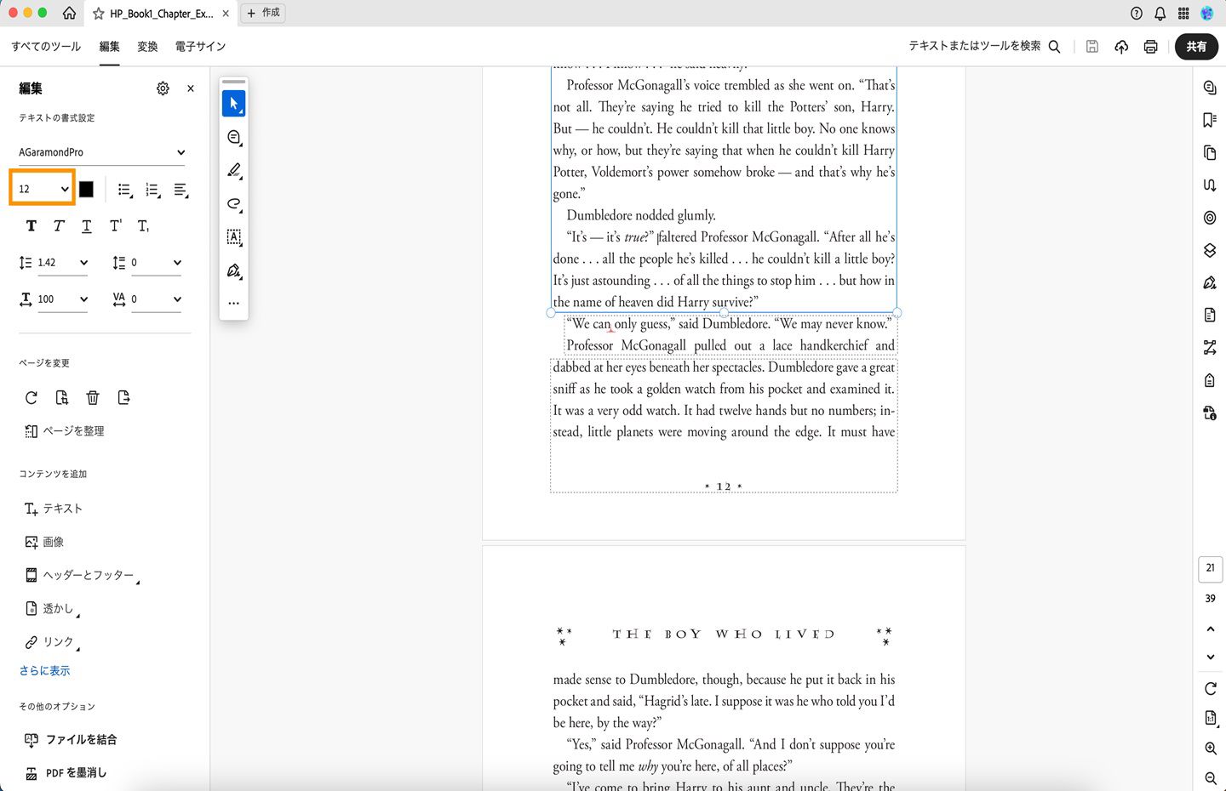The width and height of the screenshot is (1226, 791).
Task: Open the Bookmarks panel on the right
Action: pos(1209,120)
